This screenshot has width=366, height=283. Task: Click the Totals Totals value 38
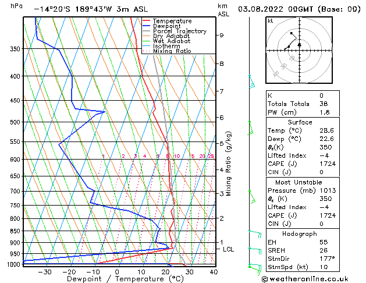click(x=324, y=104)
